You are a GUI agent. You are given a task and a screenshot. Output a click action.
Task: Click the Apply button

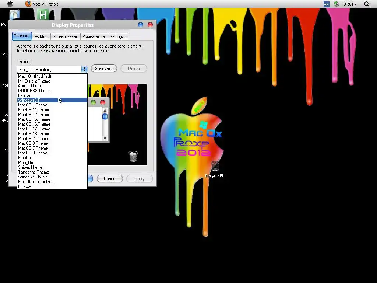click(140, 179)
